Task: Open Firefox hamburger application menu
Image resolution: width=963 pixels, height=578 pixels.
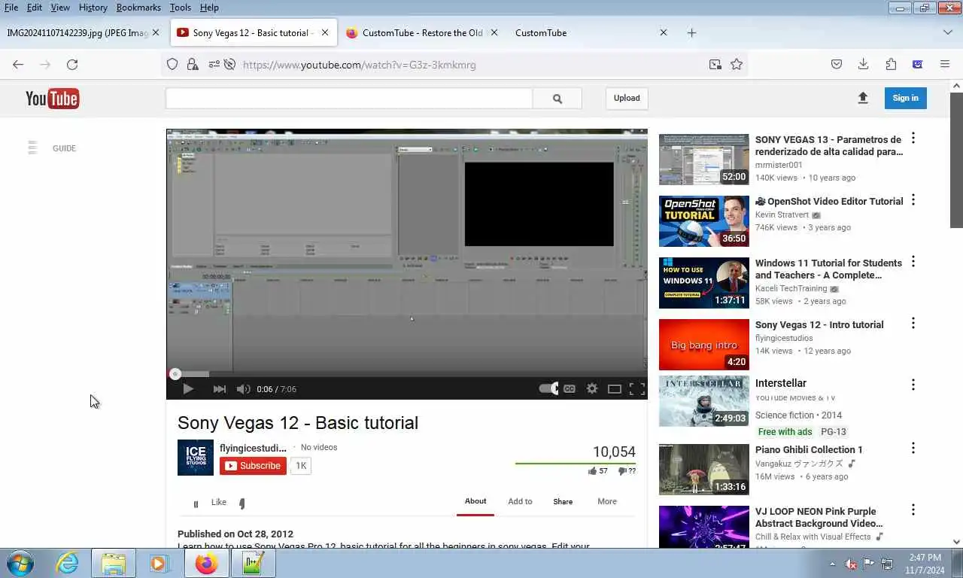Action: (945, 65)
